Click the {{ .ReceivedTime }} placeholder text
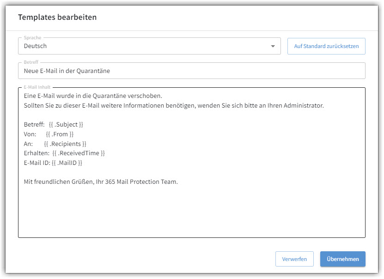This screenshot has height=279, width=384. [79, 153]
